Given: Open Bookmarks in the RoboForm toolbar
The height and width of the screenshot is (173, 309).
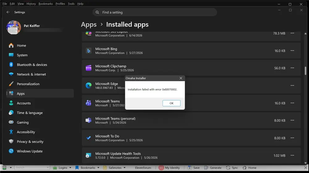Looking at the screenshot, I should tap(87, 168).
